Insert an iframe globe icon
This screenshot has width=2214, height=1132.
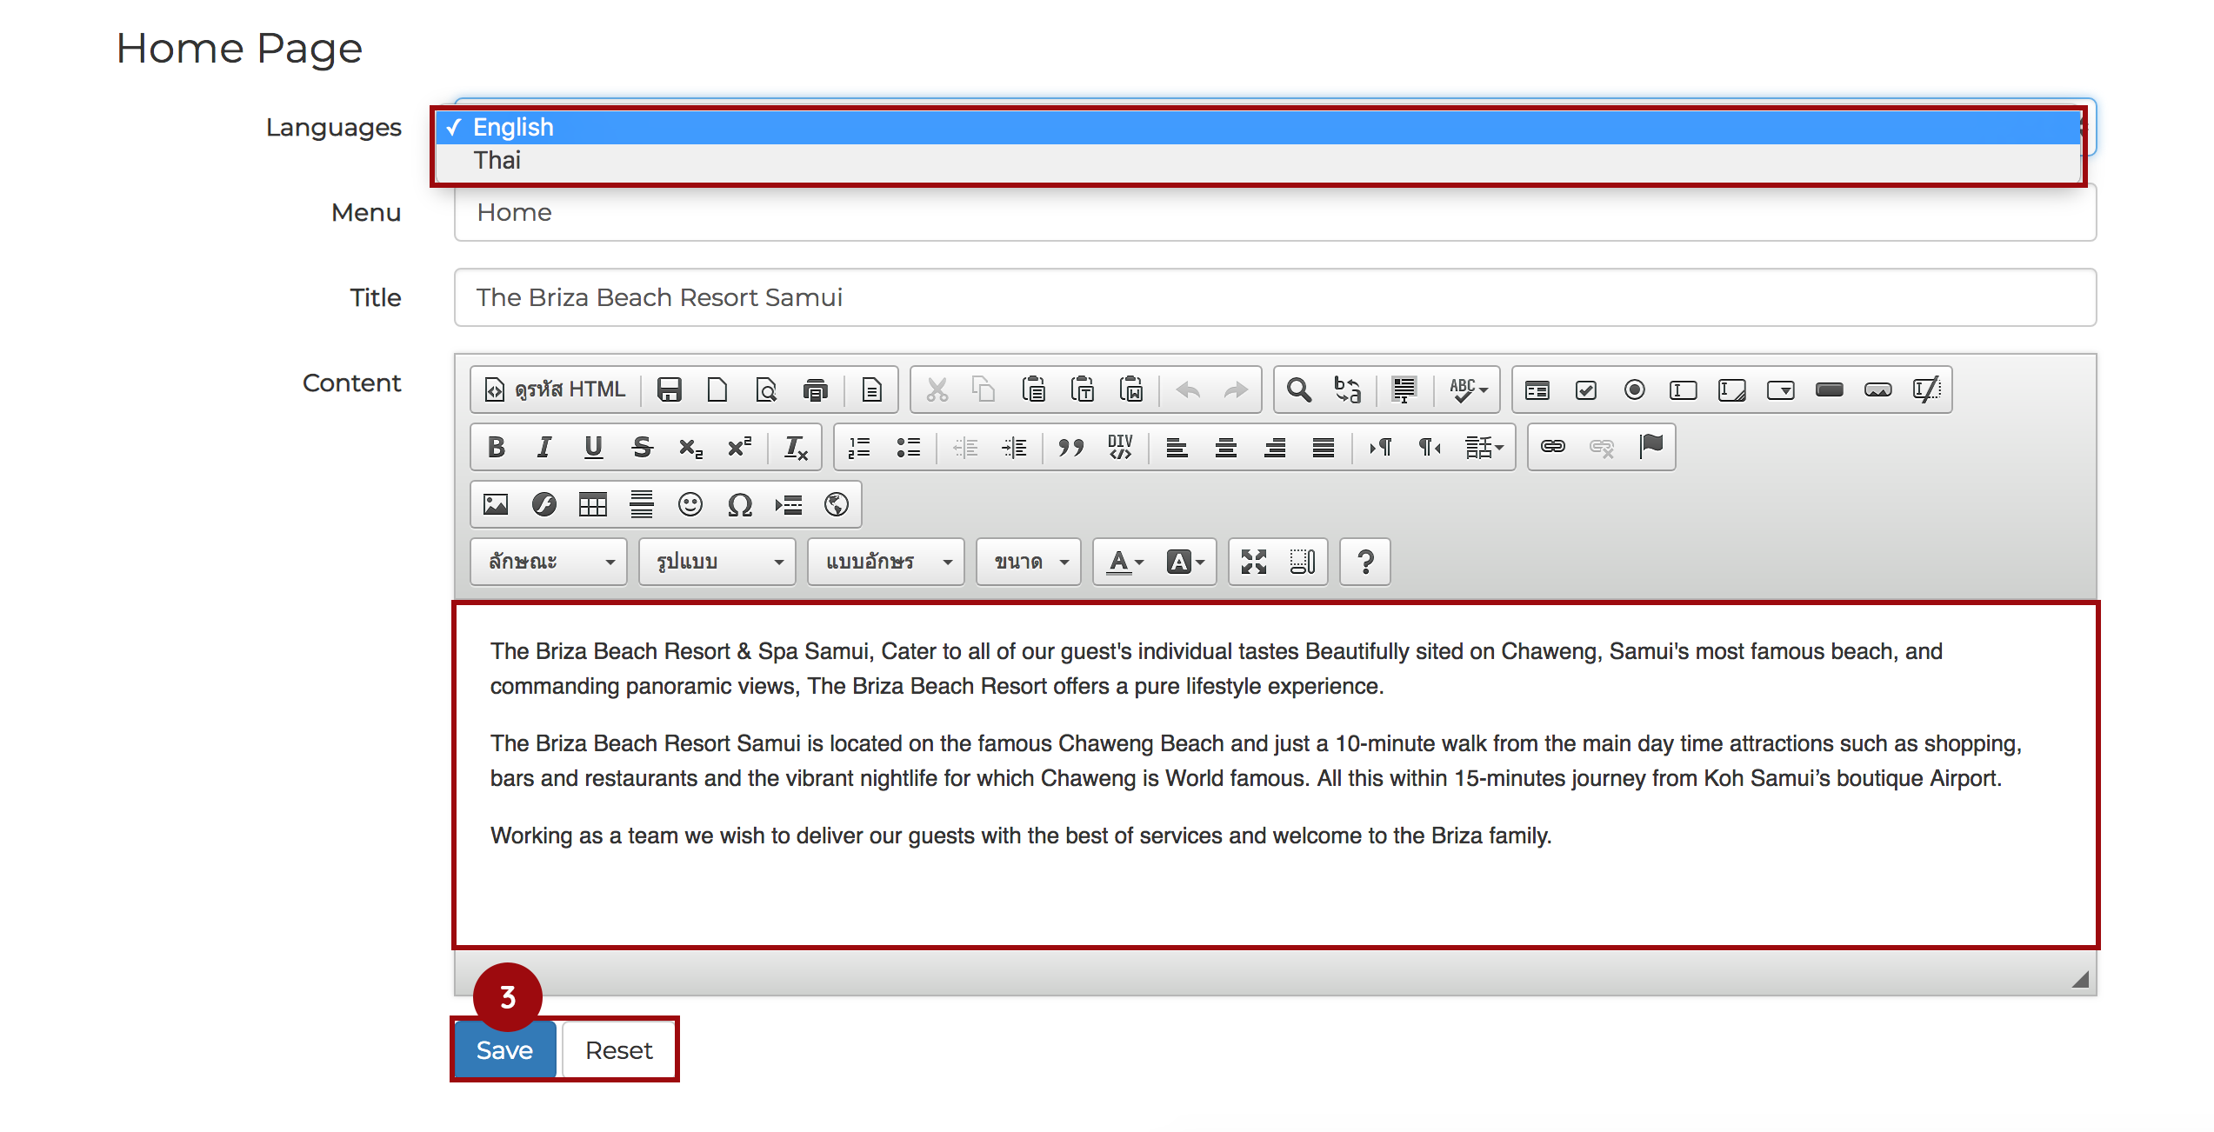(837, 504)
